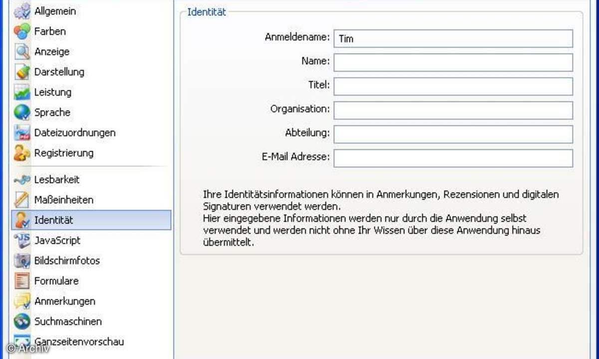The width and height of the screenshot is (599, 359).
Task: Select the Lesbarkeit category
Action: [x=91, y=179]
